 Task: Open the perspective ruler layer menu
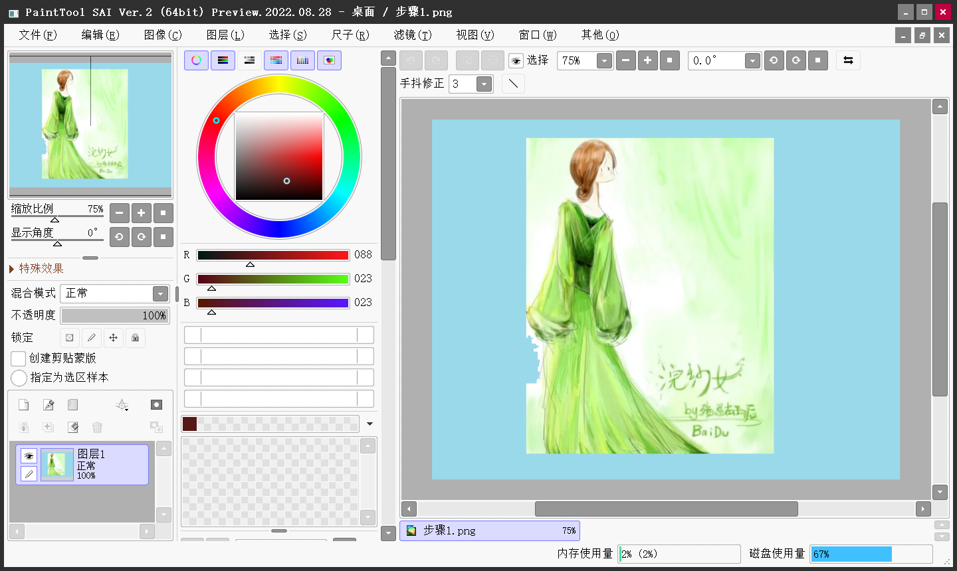(122, 405)
